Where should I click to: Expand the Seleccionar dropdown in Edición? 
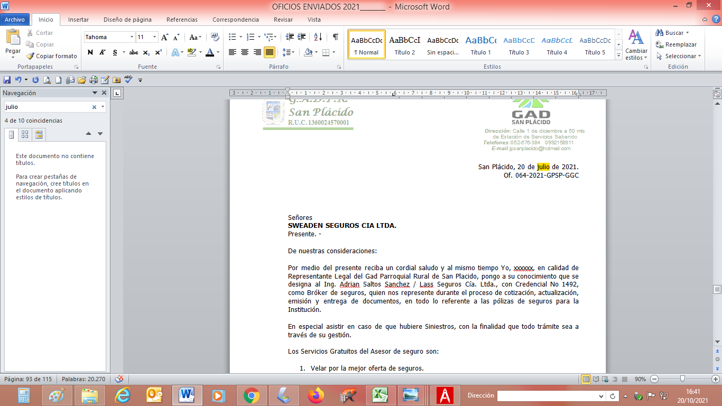pyautogui.click(x=683, y=56)
